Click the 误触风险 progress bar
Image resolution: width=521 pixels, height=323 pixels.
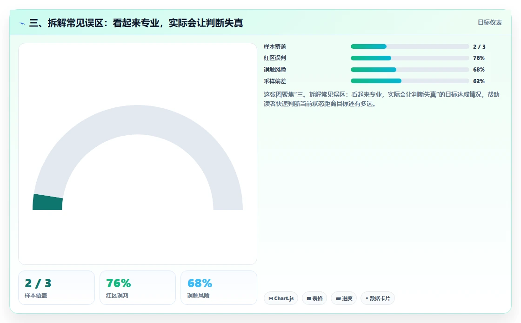tap(410, 70)
